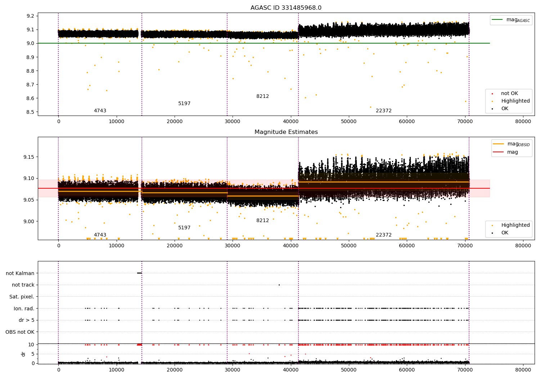Image resolution: width=540 pixels, height=378 pixels.
Task: Select the mag OBSID legend entry
Action: point(512,144)
